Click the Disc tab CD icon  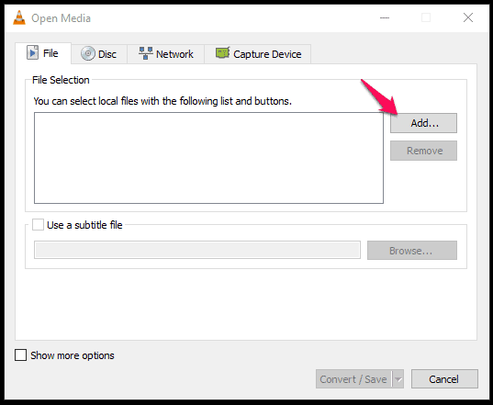click(88, 53)
